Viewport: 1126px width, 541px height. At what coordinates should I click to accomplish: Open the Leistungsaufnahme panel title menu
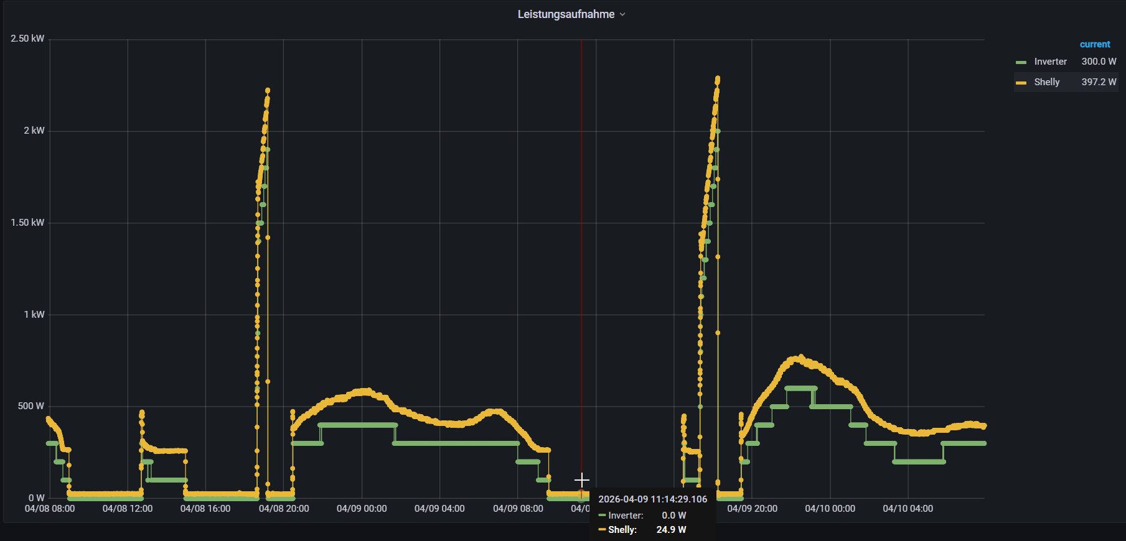click(x=566, y=14)
